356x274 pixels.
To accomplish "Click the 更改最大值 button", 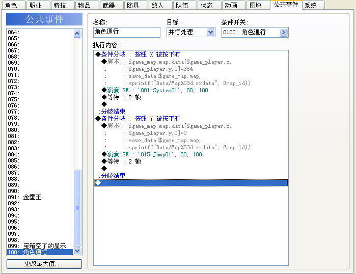I will pyautogui.click(x=44, y=264).
